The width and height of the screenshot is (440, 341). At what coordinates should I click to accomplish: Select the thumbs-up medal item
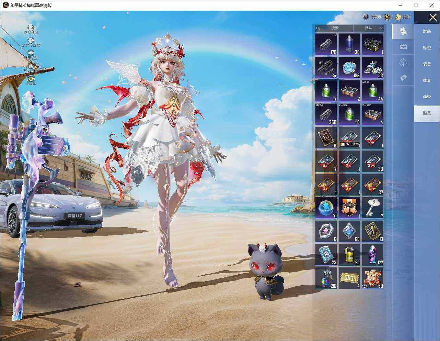(x=349, y=208)
